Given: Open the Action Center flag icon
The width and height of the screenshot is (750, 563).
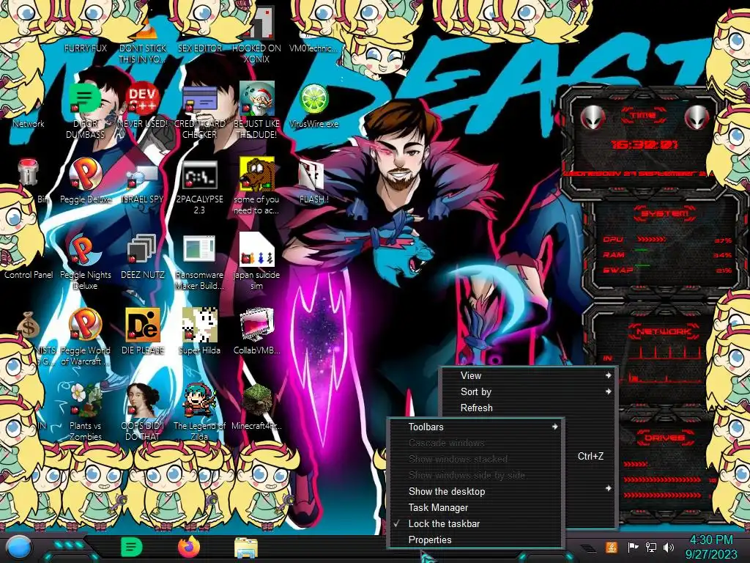Looking at the screenshot, I should point(633,547).
